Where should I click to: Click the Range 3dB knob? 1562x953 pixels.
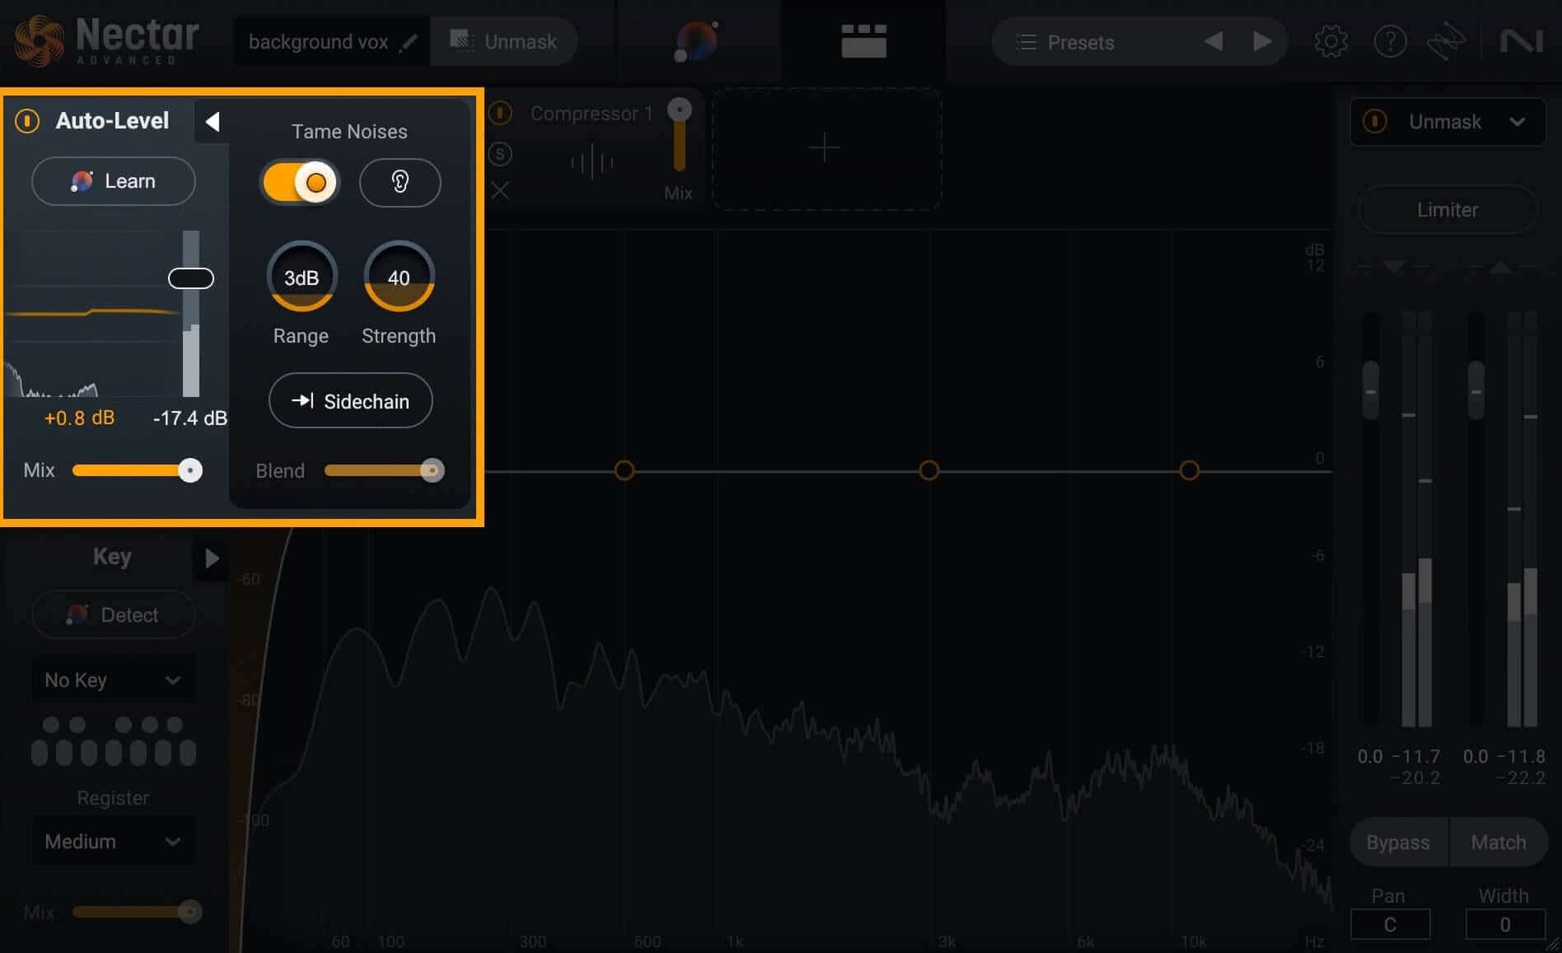(302, 277)
